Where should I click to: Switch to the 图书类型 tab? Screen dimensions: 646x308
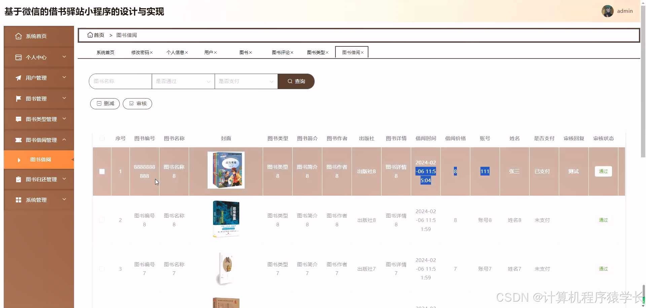(x=316, y=52)
